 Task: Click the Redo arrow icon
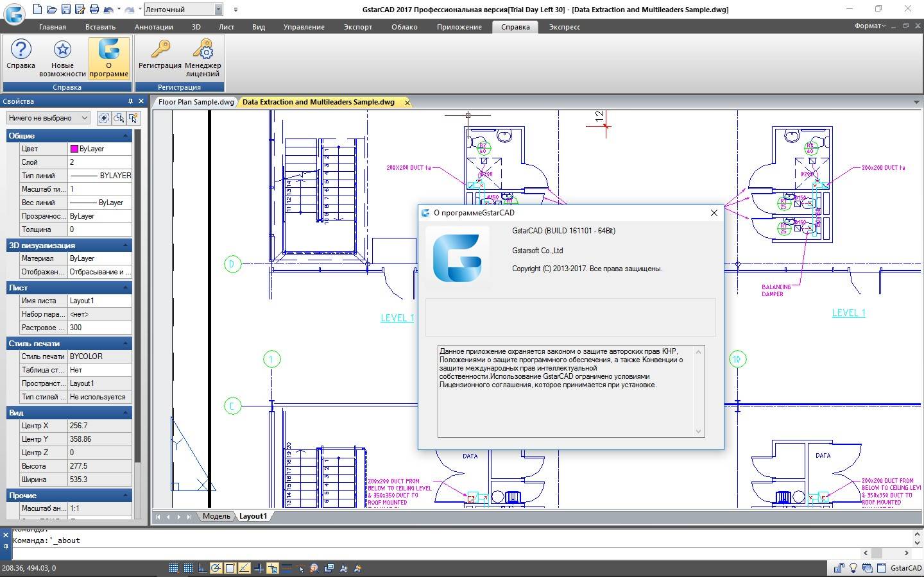tap(130, 10)
